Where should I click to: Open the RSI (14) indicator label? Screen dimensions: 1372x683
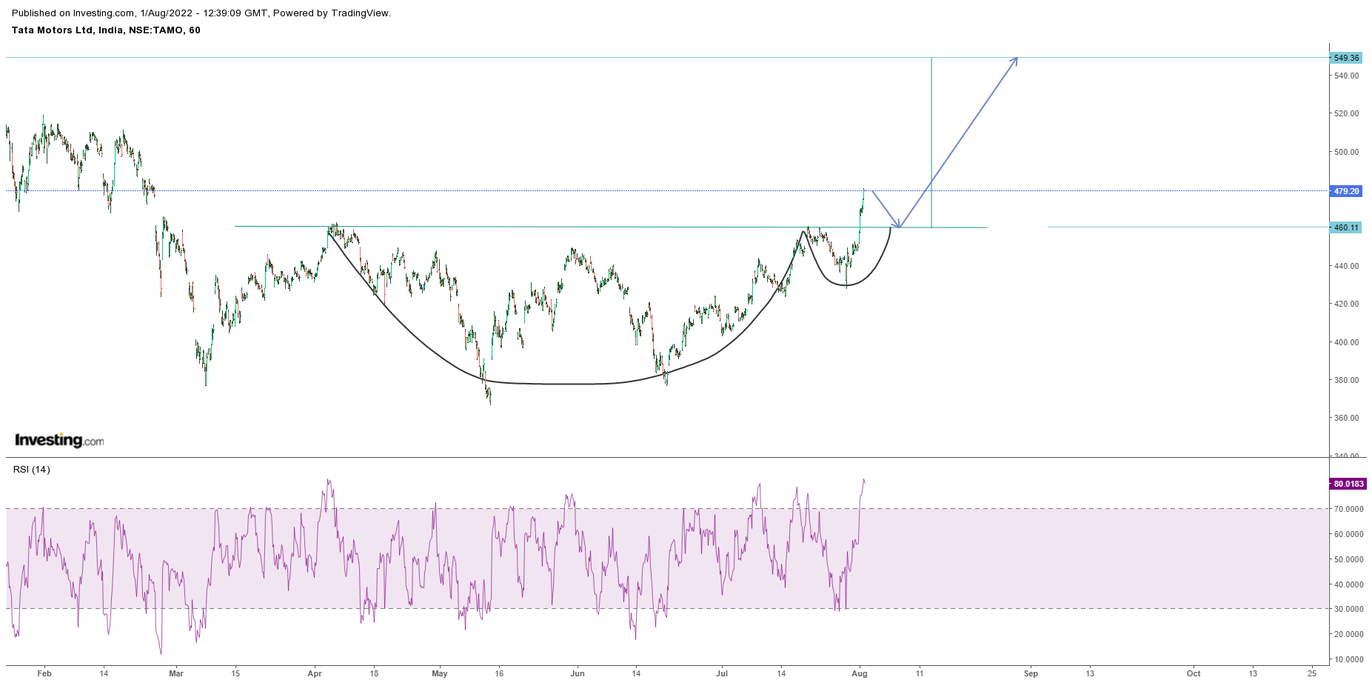pos(32,470)
